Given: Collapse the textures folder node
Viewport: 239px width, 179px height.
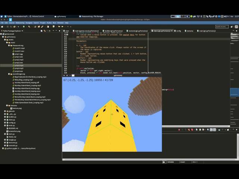Looking at the screenshot, I should click(x=7, y=106).
